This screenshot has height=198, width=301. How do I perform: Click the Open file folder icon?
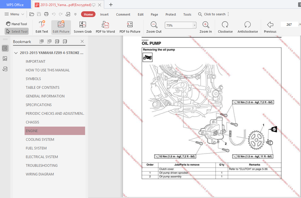coord(32,14)
